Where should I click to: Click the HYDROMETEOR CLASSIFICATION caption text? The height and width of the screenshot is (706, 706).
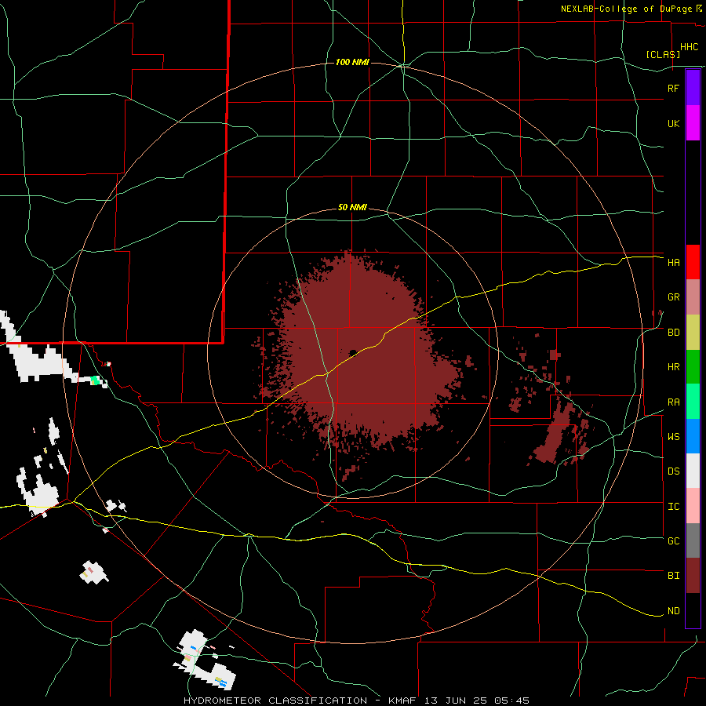tap(275, 701)
